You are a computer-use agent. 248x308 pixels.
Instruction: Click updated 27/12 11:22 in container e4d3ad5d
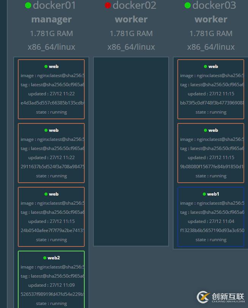point(51,94)
